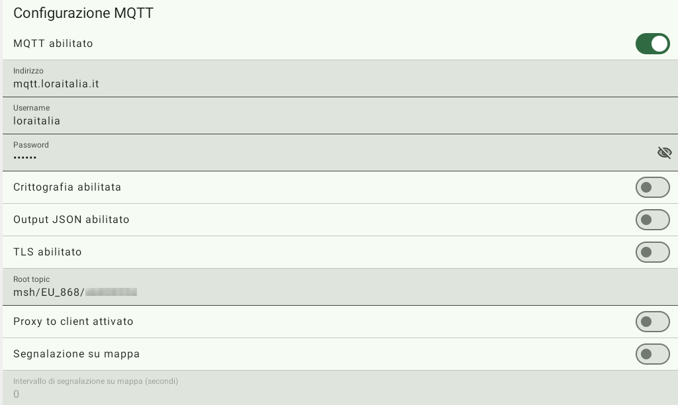
Task: Click the "MQTT abilitato" label text
Action: pyautogui.click(x=53, y=44)
